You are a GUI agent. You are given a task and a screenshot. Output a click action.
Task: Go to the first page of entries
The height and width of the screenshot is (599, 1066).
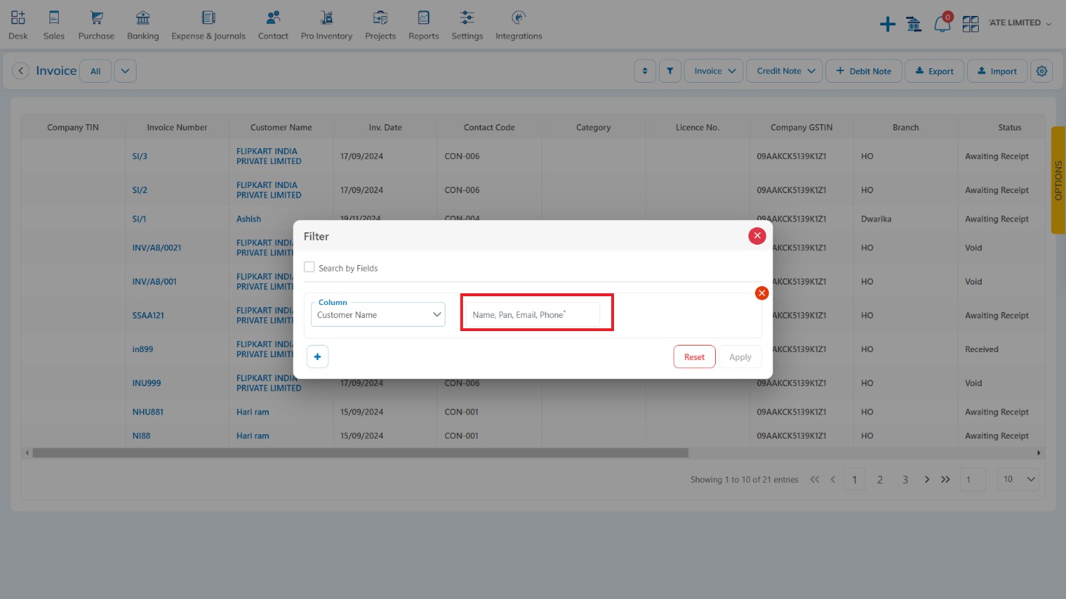tap(815, 479)
